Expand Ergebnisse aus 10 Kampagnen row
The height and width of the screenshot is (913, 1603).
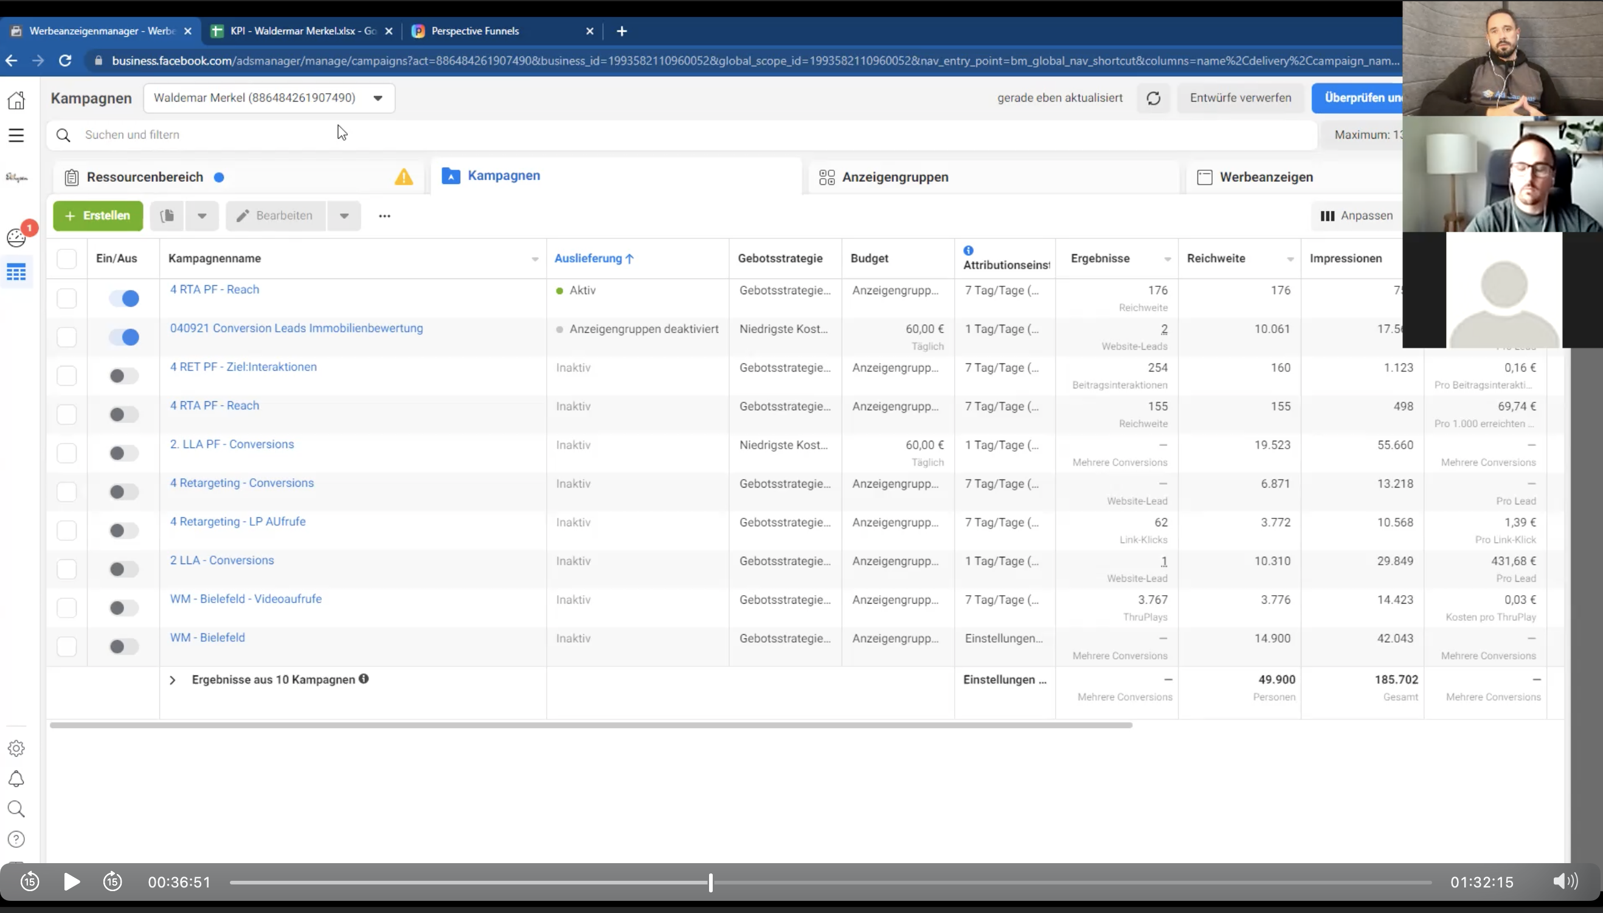173,680
